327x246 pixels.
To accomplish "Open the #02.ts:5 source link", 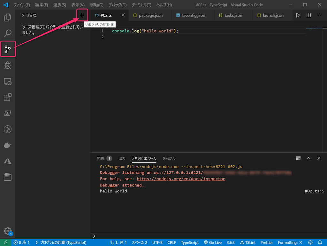I will [x=315, y=191].
